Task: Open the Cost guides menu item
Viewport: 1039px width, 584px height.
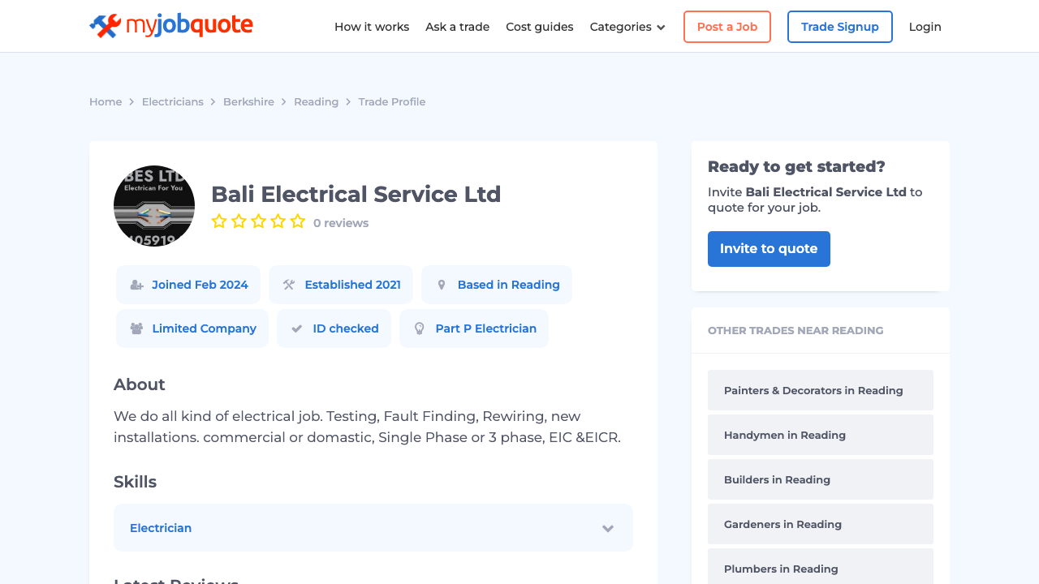Action: pyautogui.click(x=539, y=27)
